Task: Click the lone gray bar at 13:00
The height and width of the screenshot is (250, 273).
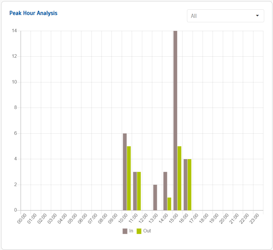Action: point(155,198)
